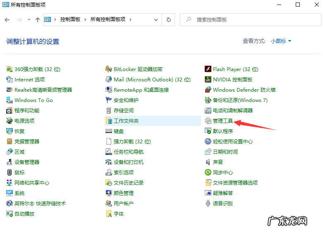Click the Windows To Go icon
Image resolution: width=323 pixels, height=233 pixels.
[10, 100]
